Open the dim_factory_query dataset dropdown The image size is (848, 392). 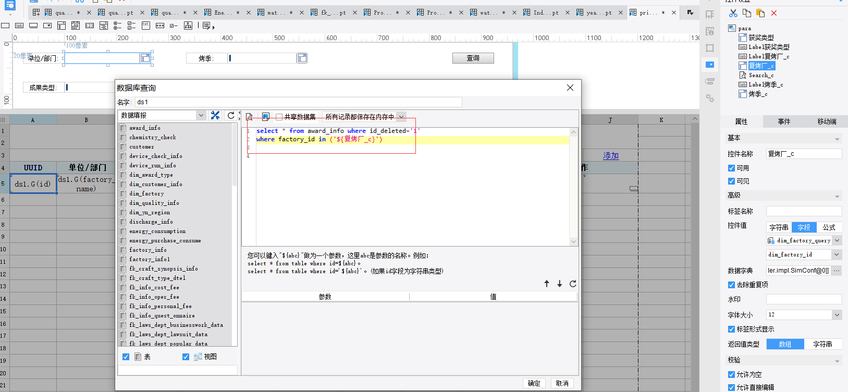(837, 240)
